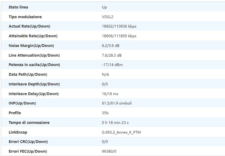Screen dimensions: 225x156
Task: Click the 'Actual Rate(Up/Down)' label
Action: coord(29,26)
